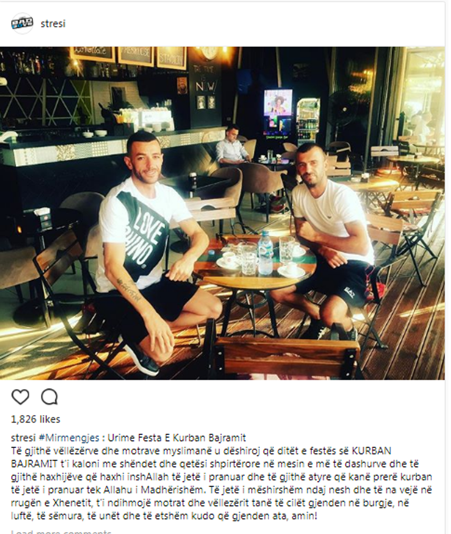The height and width of the screenshot is (534, 451).
Task: Click the water bottle on the round table
Action: click(265, 253)
